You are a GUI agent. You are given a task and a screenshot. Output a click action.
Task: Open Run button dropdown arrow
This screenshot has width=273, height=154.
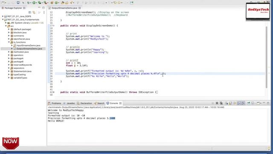click(x=36, y=3)
